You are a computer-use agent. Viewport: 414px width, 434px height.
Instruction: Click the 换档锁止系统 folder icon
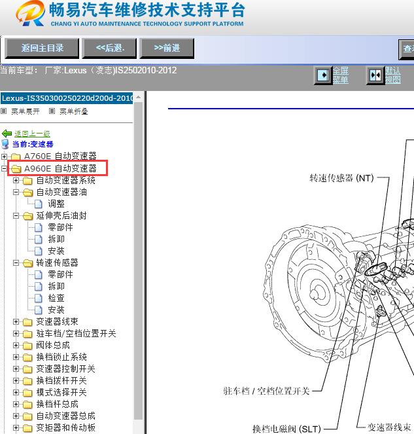coord(27,357)
